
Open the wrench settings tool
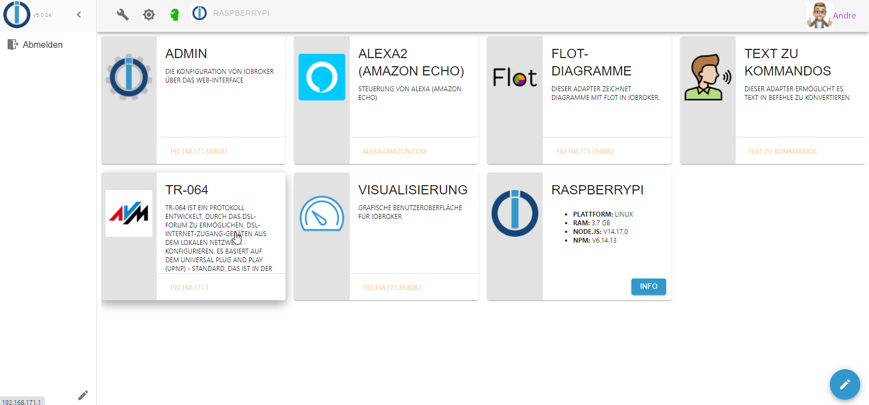pyautogui.click(x=123, y=15)
